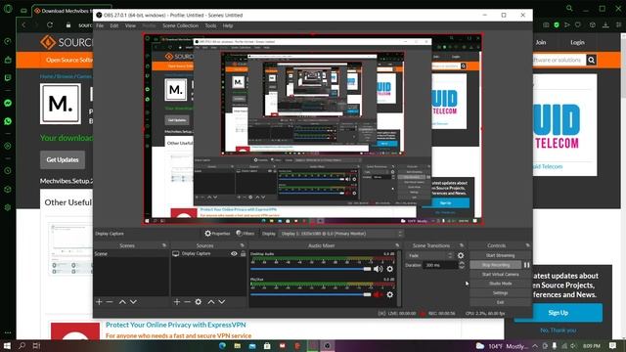
Task: Open Desktop Audio settings gear
Action: (x=389, y=269)
